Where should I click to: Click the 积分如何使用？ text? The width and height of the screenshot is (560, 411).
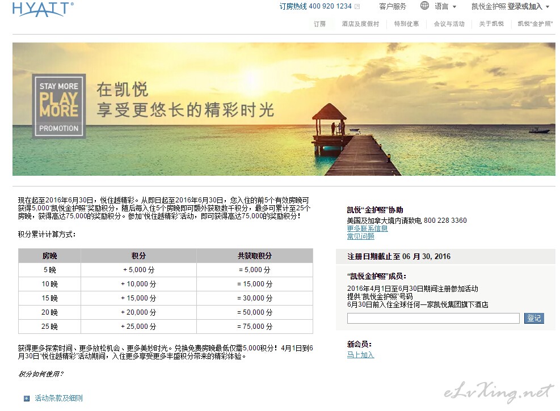pyautogui.click(x=41, y=374)
